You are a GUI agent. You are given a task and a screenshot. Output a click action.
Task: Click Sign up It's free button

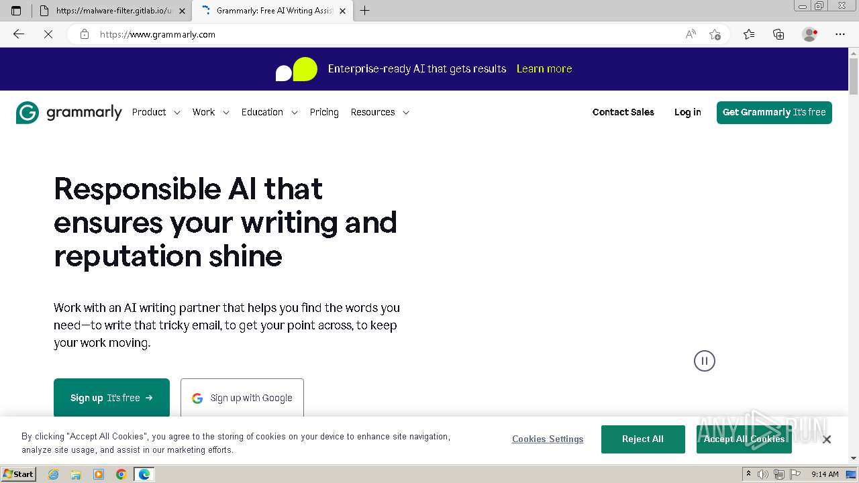pyautogui.click(x=111, y=398)
